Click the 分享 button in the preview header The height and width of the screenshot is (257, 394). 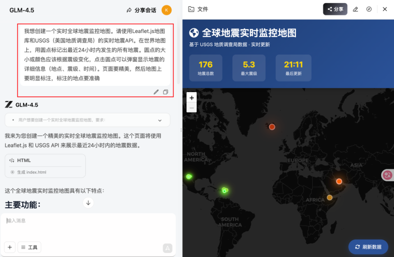coord(335,9)
